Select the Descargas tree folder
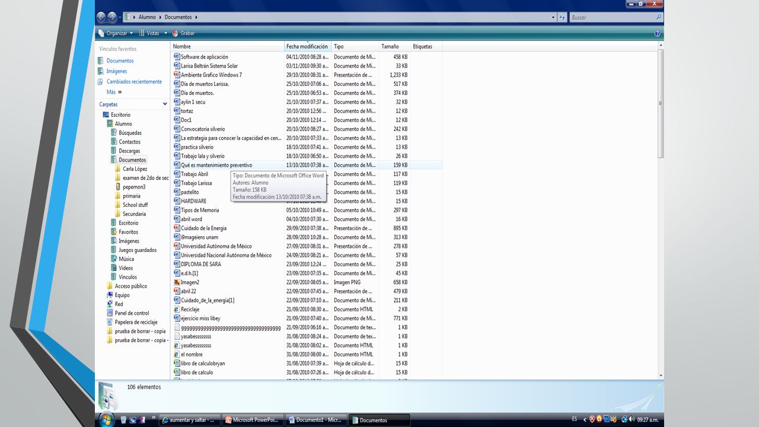The image size is (759, 427). (129, 151)
